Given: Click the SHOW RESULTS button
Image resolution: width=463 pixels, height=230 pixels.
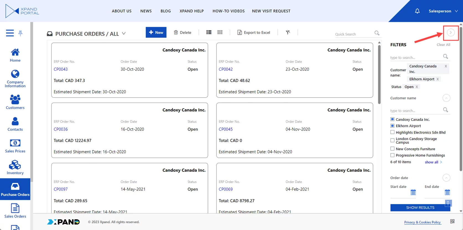Looking at the screenshot, I should coord(420,208).
